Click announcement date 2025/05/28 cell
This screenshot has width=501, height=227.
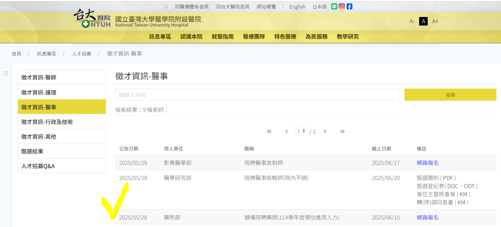click(133, 217)
